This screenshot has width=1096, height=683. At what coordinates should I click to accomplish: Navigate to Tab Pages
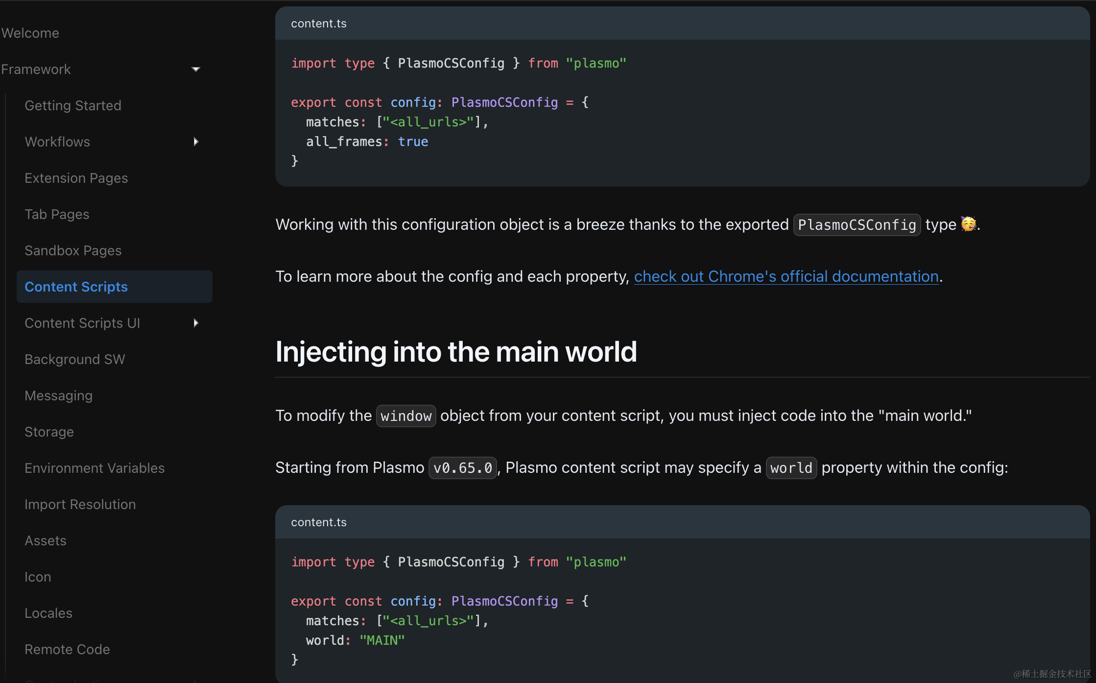coord(57,215)
